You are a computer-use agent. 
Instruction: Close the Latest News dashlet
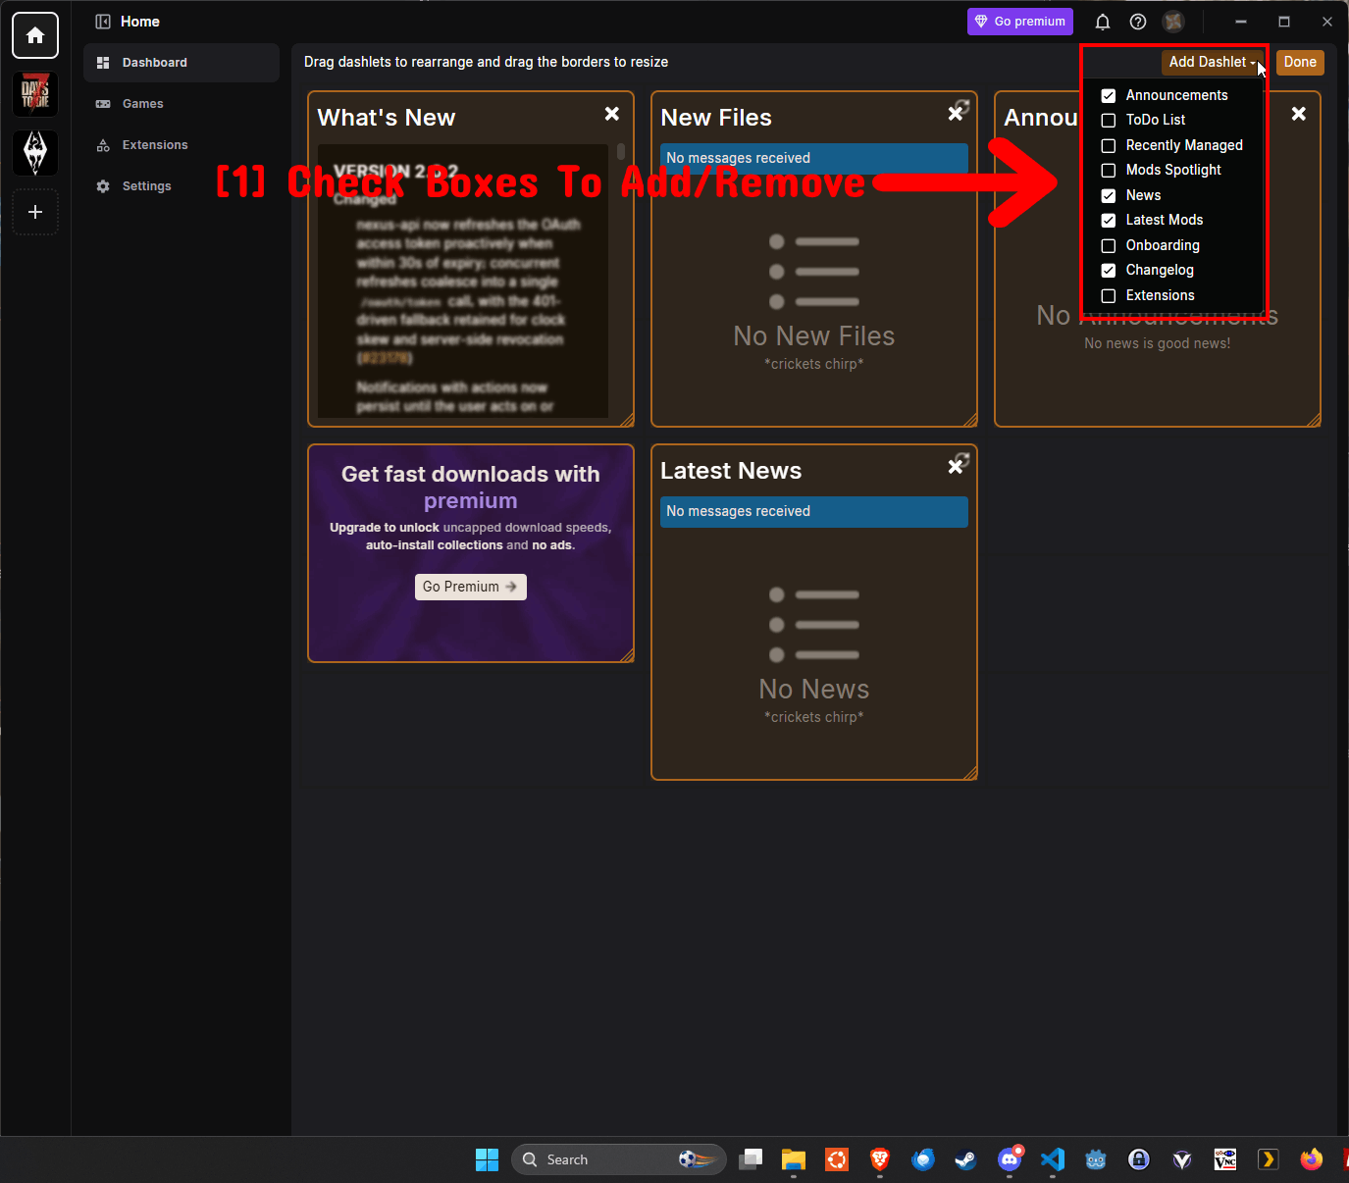pyautogui.click(x=956, y=467)
